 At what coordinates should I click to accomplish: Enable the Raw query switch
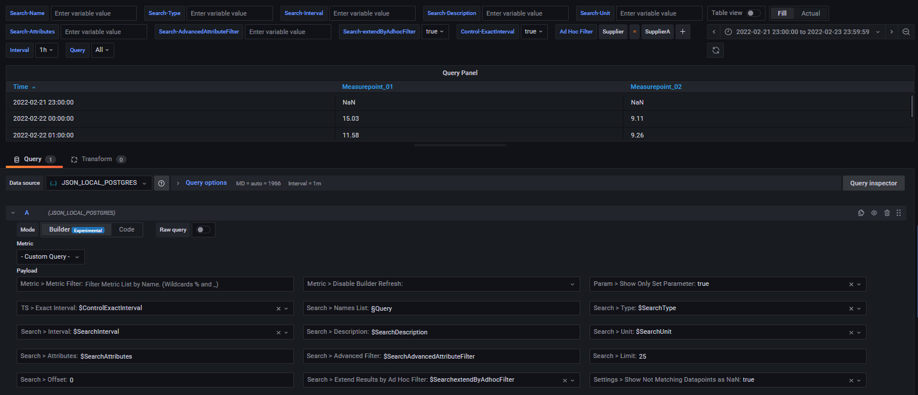(203, 230)
